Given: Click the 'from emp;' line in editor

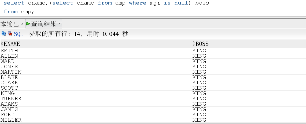Looking at the screenshot, I should click(x=19, y=12).
